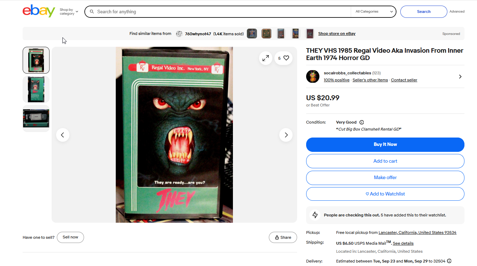Screen dimensions: 477x266
Task: Open condition info icon next to Very Good
Action: (362, 122)
